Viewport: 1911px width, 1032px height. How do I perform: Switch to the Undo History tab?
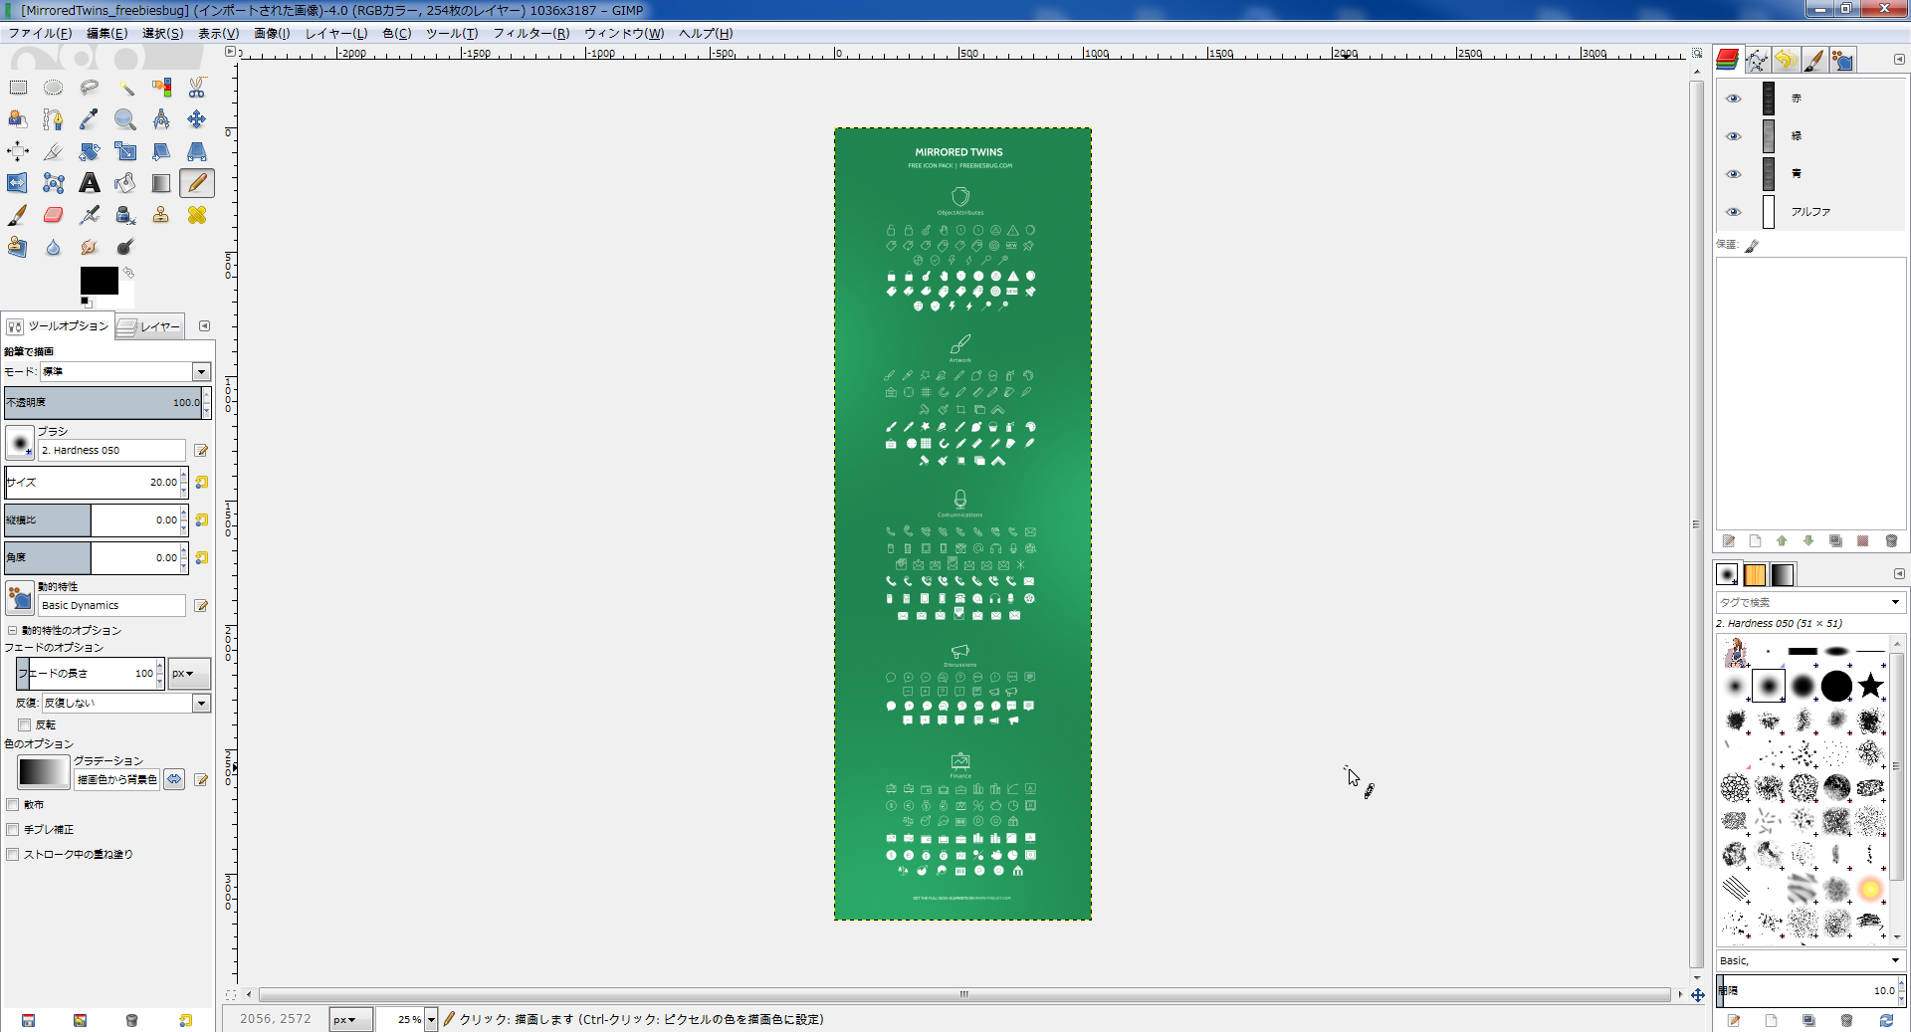pyautogui.click(x=1786, y=60)
